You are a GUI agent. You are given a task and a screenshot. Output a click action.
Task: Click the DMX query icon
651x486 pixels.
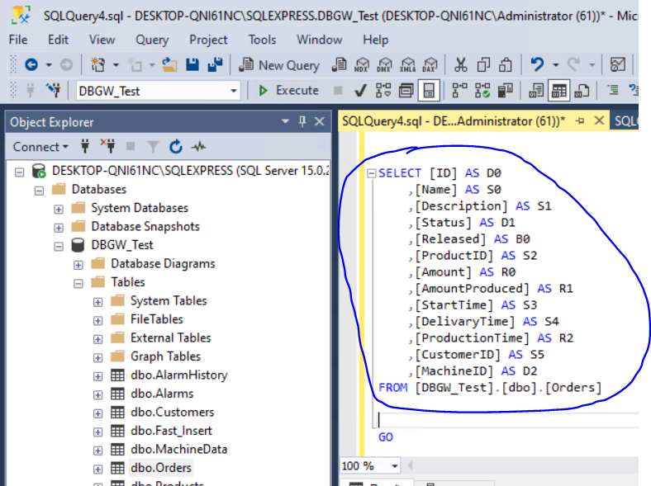(384, 65)
